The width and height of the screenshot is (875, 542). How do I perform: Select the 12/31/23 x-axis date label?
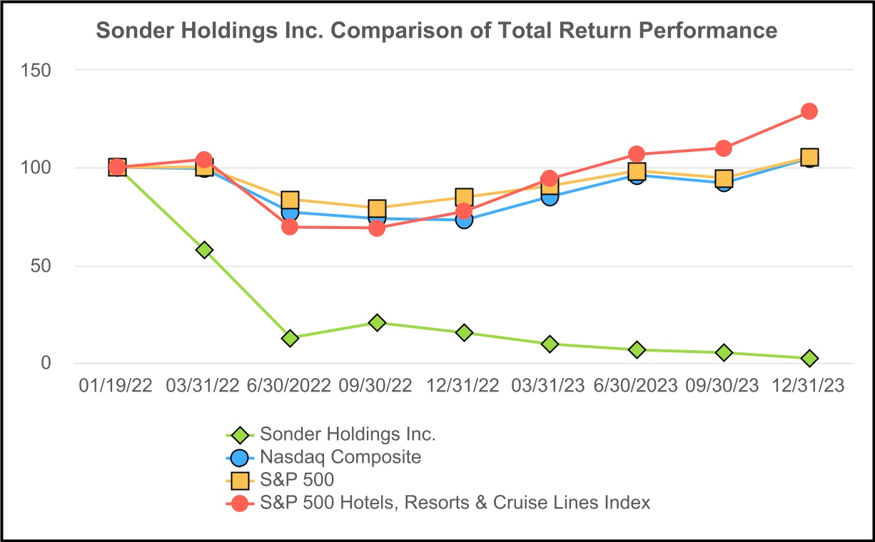tap(809, 385)
